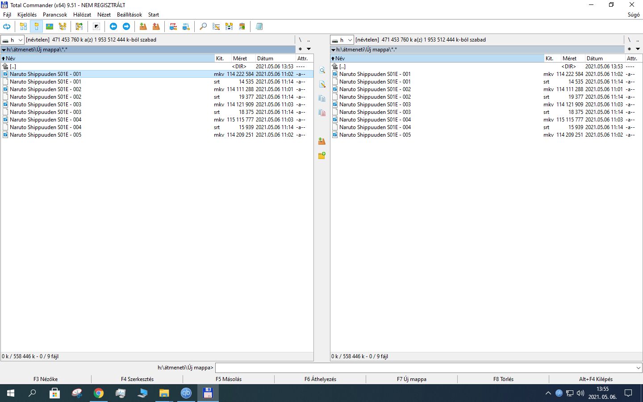Select left panel parent directory [..] entry
This screenshot has height=402, width=643.
(157, 67)
